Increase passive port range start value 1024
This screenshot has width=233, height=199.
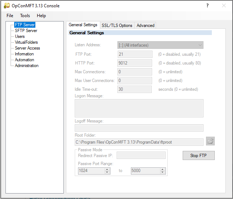(x=107, y=169)
